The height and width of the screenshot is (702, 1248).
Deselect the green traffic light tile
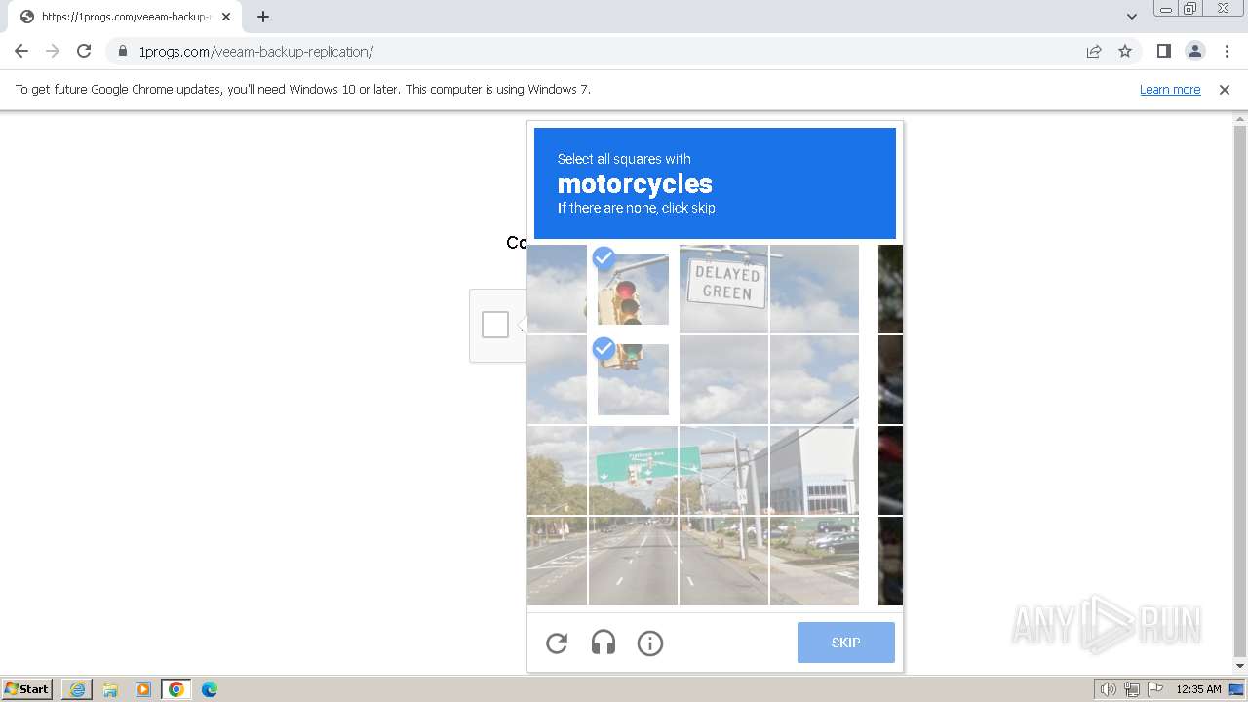pos(633,379)
